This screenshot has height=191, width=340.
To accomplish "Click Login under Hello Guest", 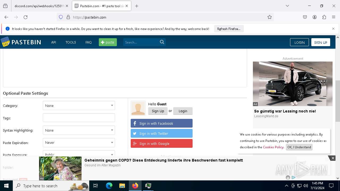I will point(183,111).
